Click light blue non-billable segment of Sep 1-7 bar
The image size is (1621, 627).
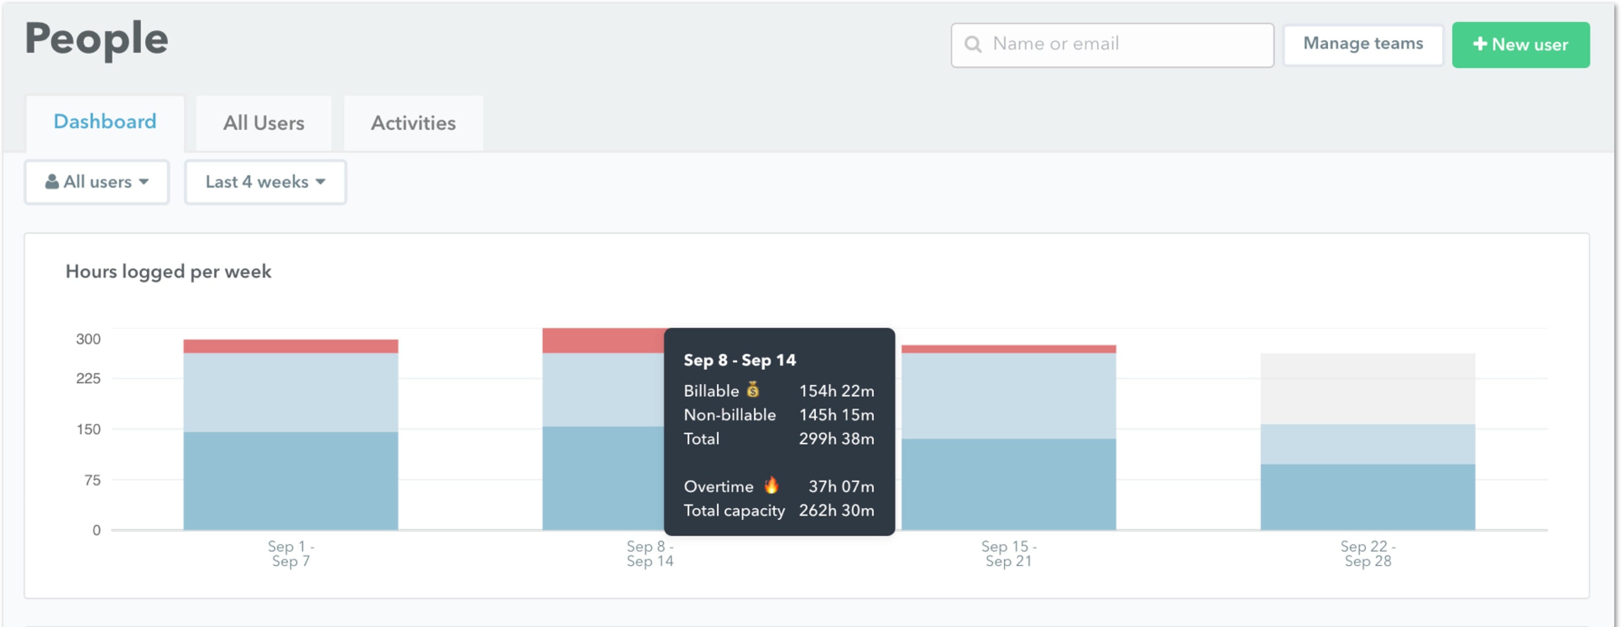tap(290, 392)
